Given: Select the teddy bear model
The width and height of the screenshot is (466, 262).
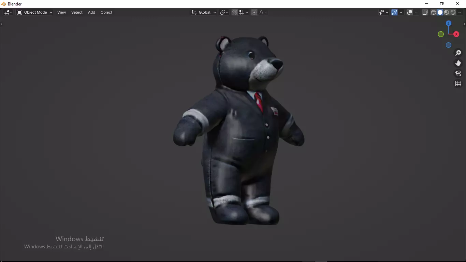Looking at the screenshot, I should tap(239, 131).
